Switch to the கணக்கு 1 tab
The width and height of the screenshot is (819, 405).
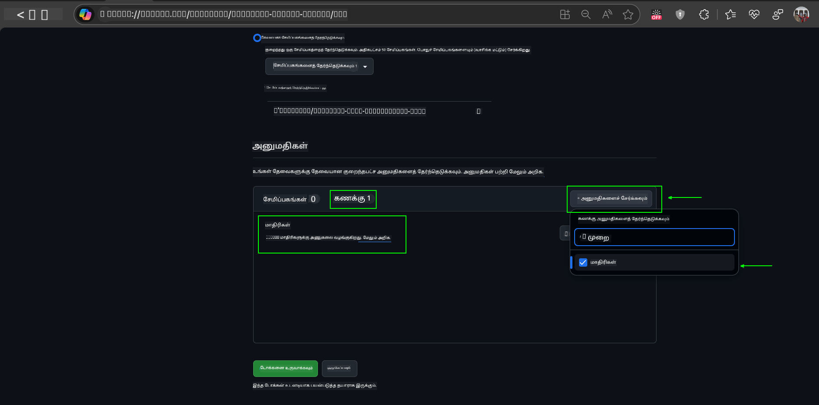click(x=353, y=199)
